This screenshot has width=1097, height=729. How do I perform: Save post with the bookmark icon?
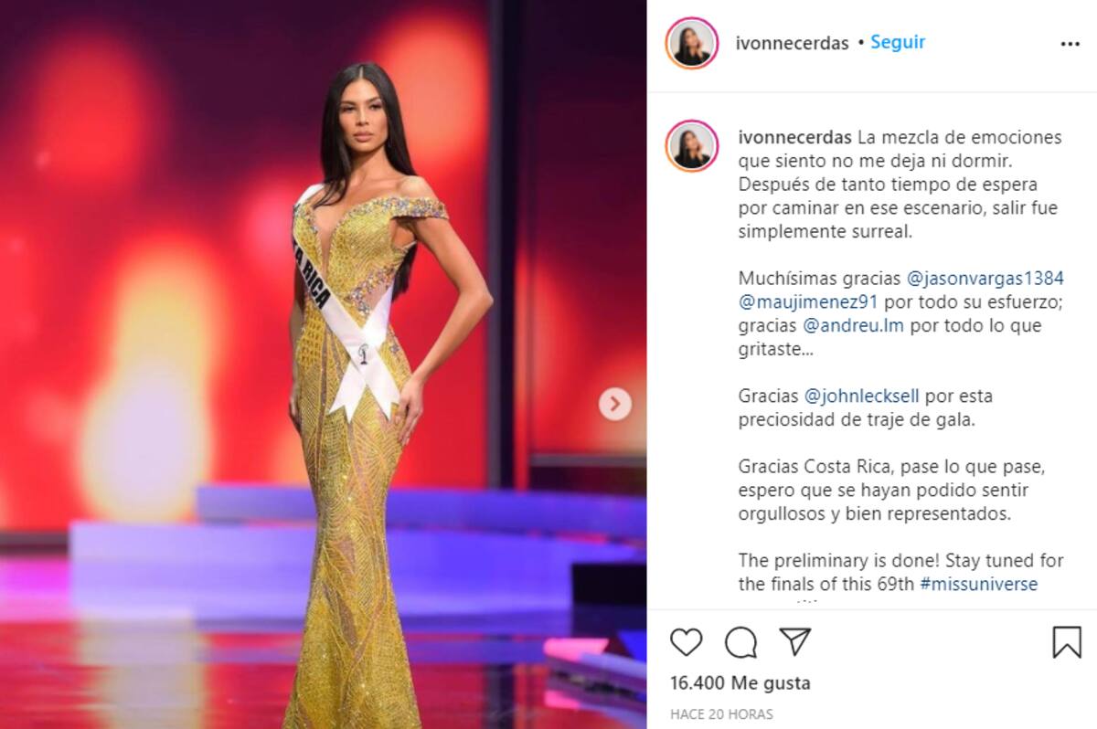tap(1067, 642)
